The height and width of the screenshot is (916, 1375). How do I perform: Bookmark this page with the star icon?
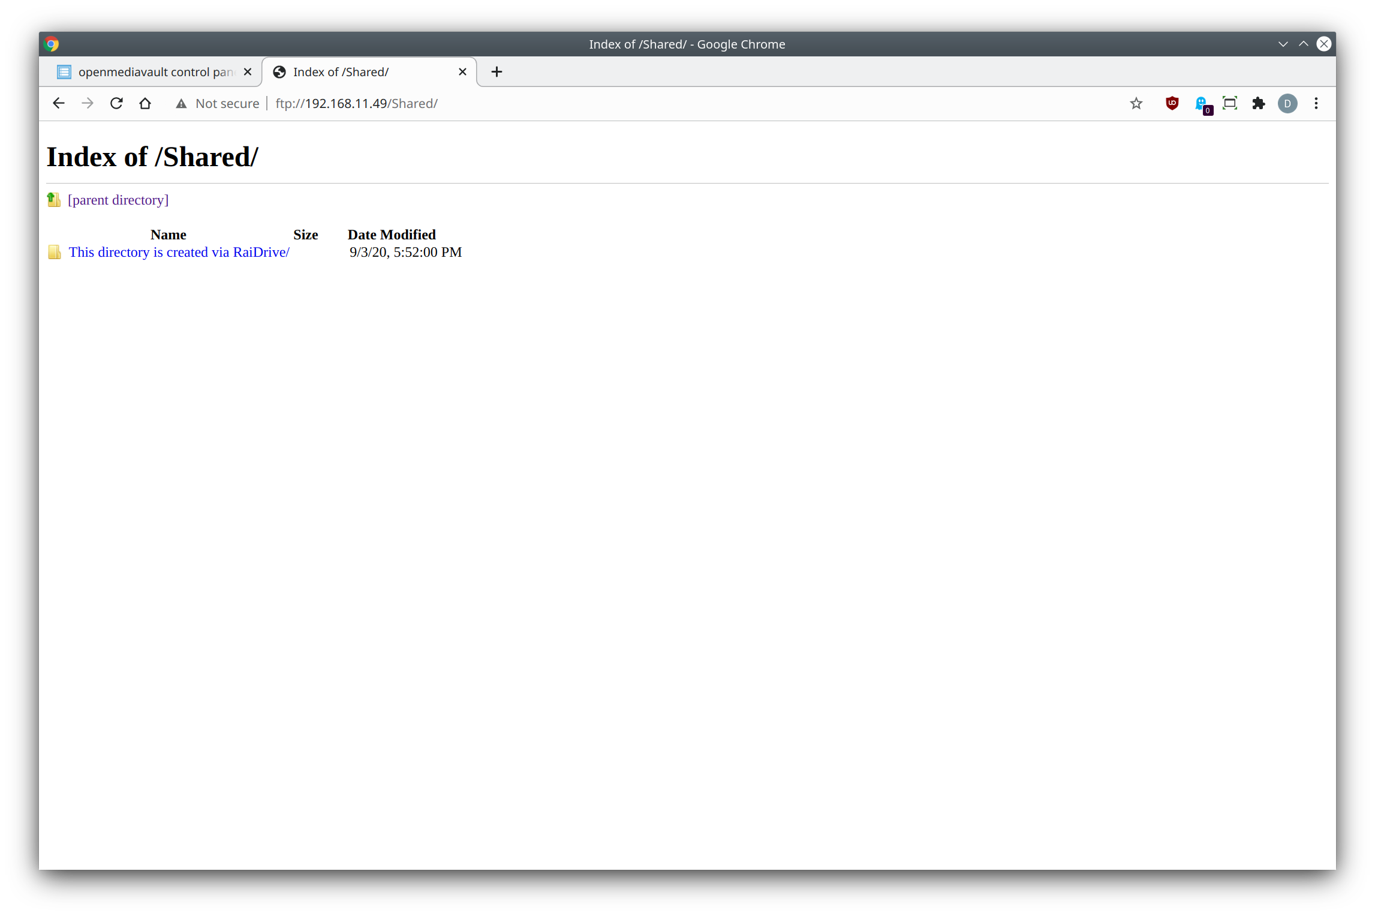point(1136,103)
